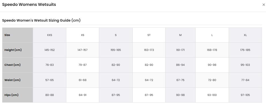266x105 pixels.
Task: Click the 84-91 hips value
Action: point(82,95)
